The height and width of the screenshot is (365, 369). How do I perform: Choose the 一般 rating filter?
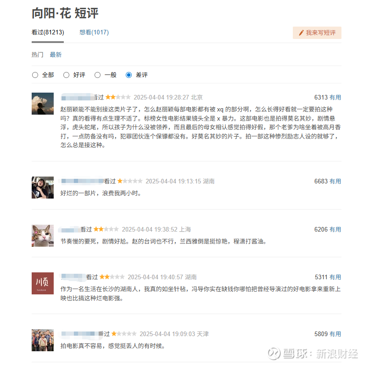click(97, 75)
